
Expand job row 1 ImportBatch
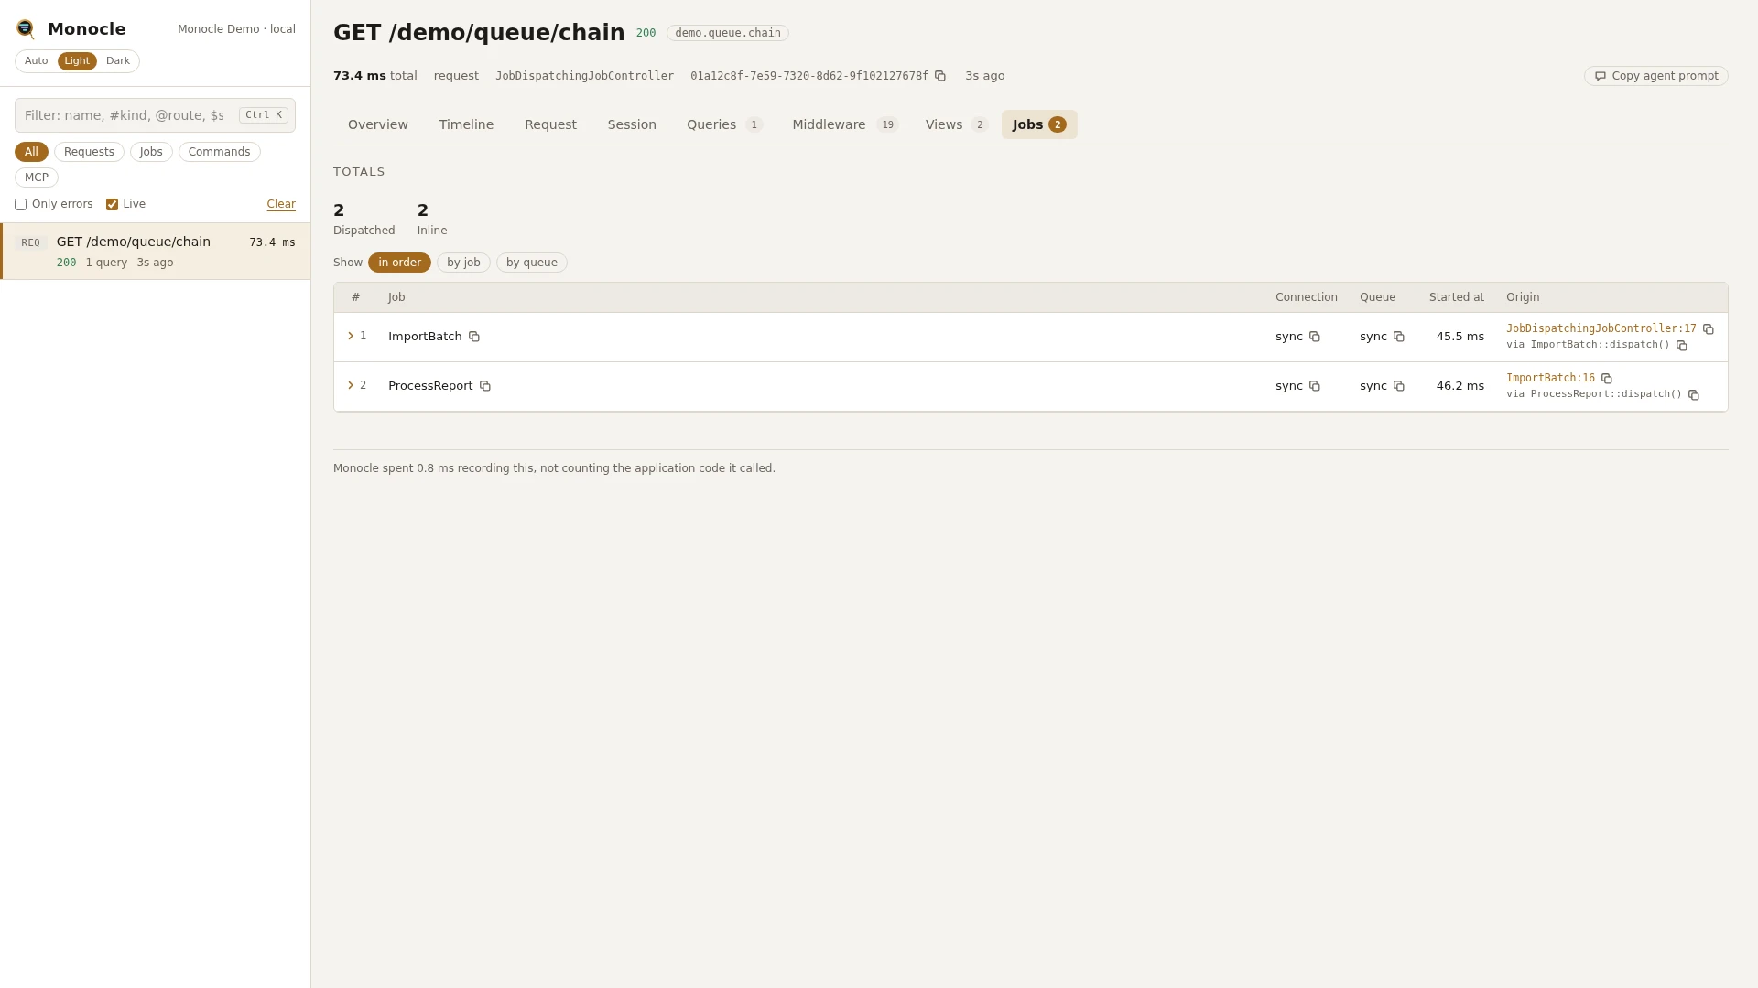tap(351, 337)
